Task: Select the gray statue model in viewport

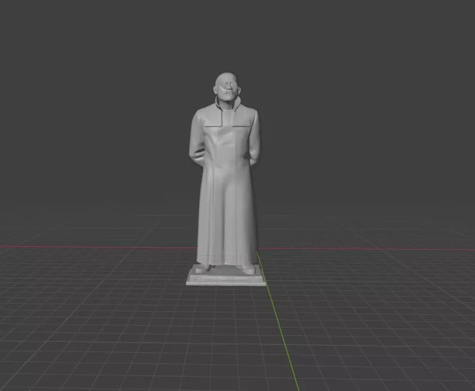Action: point(226,178)
